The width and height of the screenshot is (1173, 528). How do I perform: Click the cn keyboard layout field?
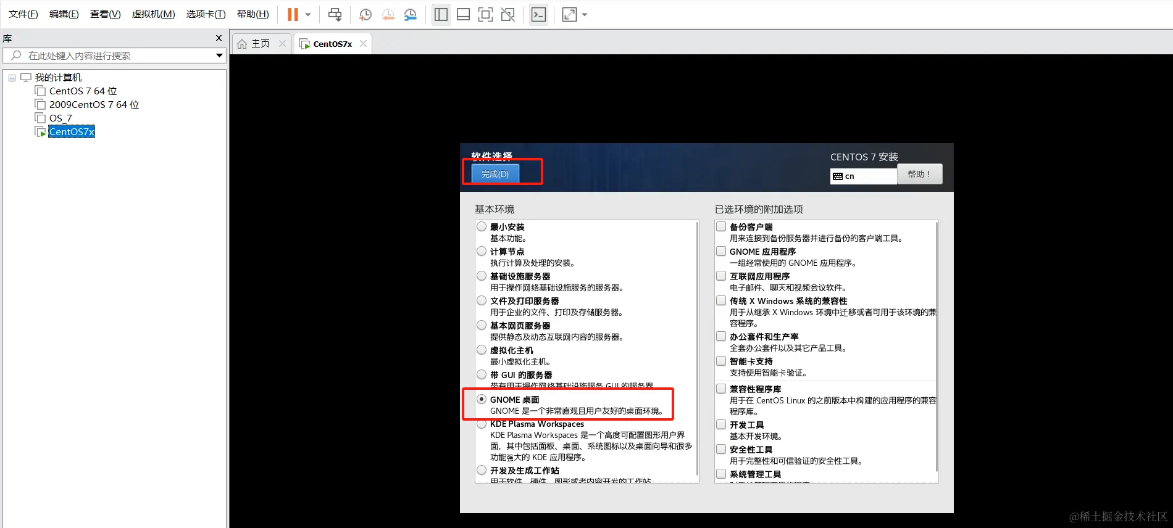(863, 176)
